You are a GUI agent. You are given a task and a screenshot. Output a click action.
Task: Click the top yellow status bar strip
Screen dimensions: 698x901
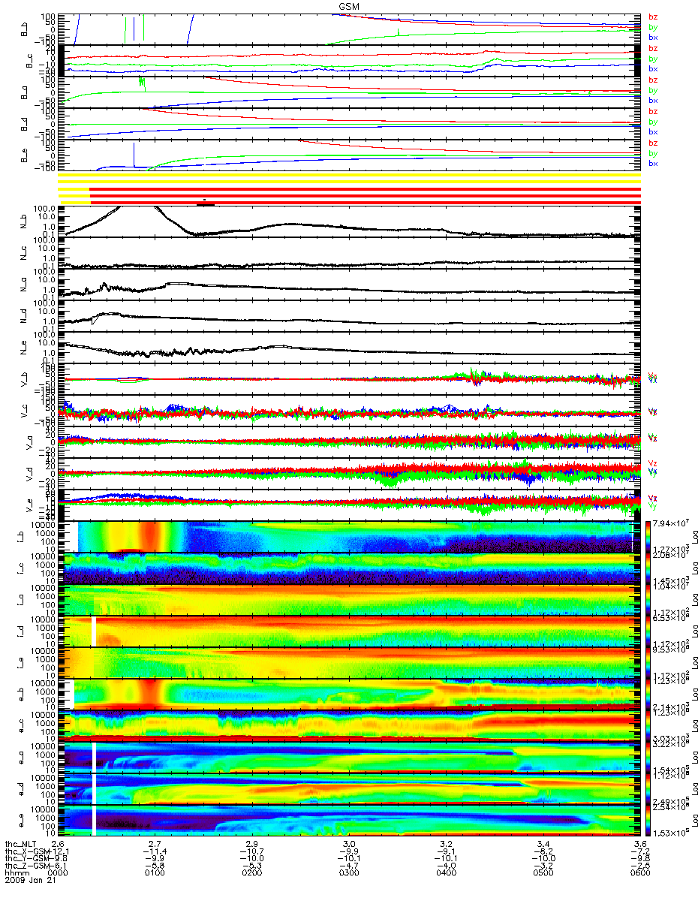click(349, 176)
